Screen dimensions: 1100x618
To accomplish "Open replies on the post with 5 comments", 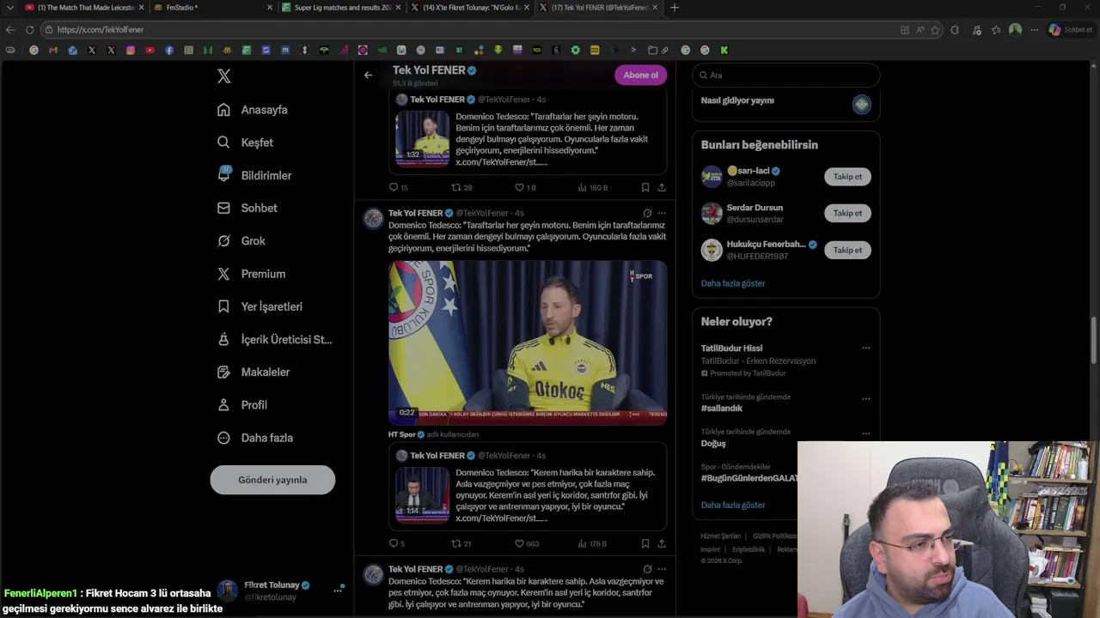I will pyautogui.click(x=396, y=543).
